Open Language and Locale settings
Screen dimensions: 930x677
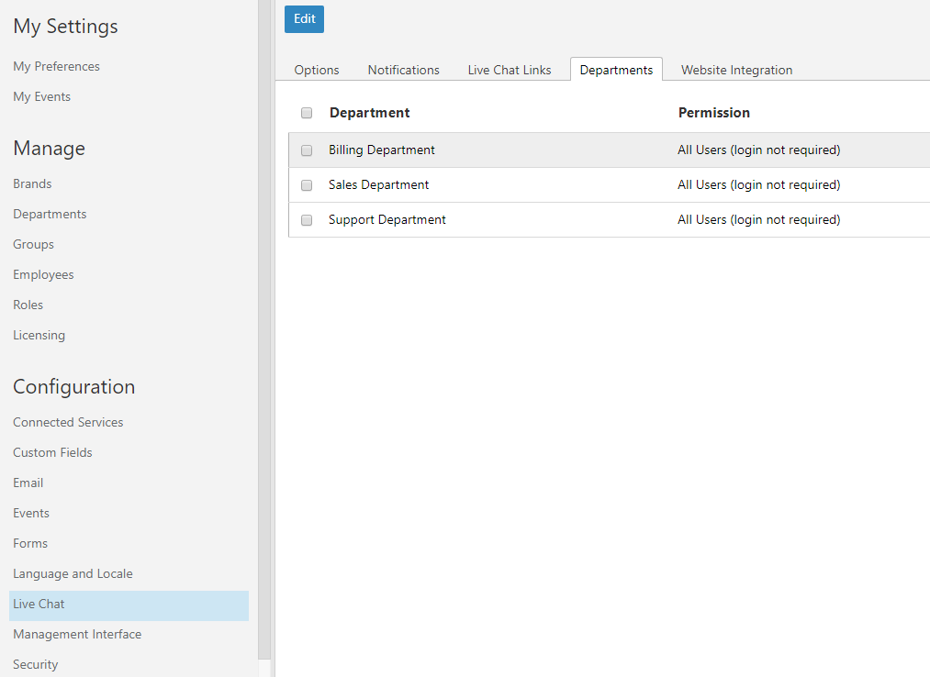point(73,573)
